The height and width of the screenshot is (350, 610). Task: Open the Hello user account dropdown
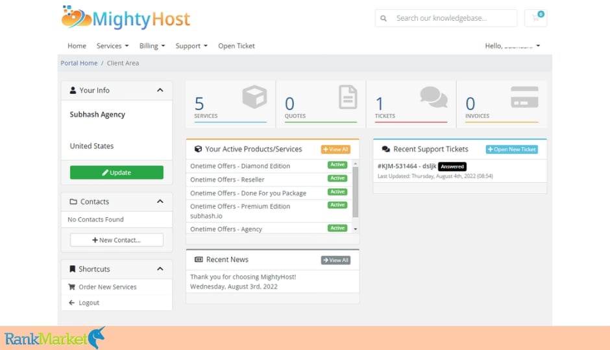point(513,46)
